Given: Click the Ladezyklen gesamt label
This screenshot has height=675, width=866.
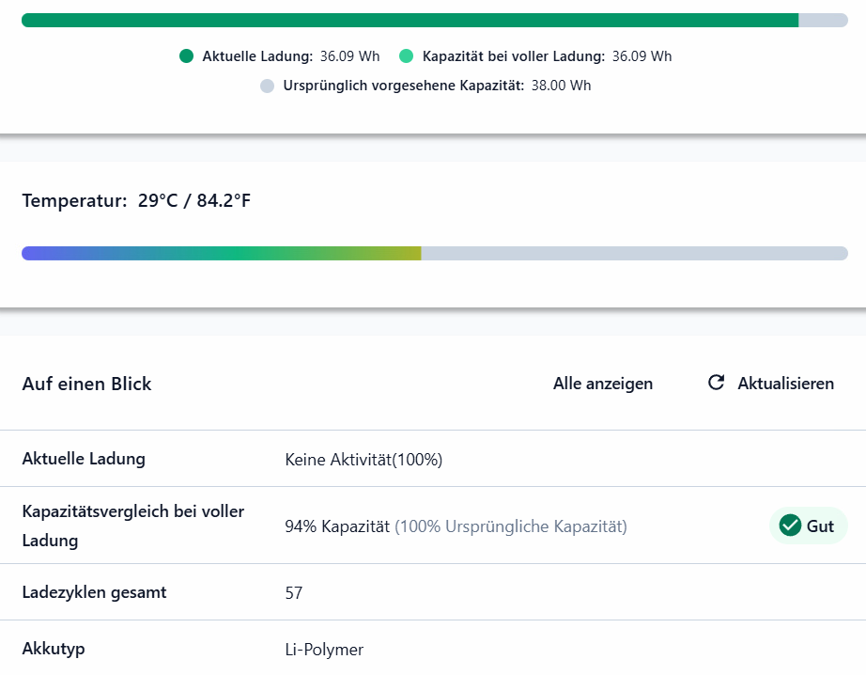Looking at the screenshot, I should [x=95, y=592].
